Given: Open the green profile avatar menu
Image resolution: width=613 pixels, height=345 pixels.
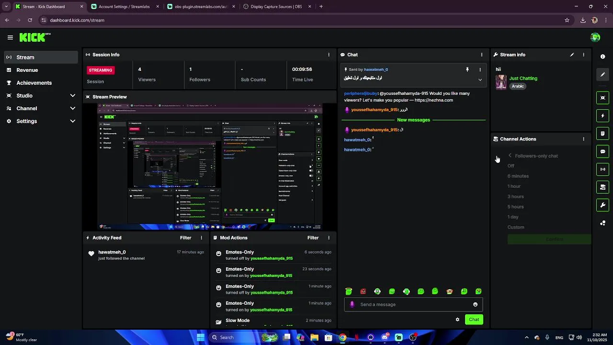Looking at the screenshot, I should click(x=595, y=37).
